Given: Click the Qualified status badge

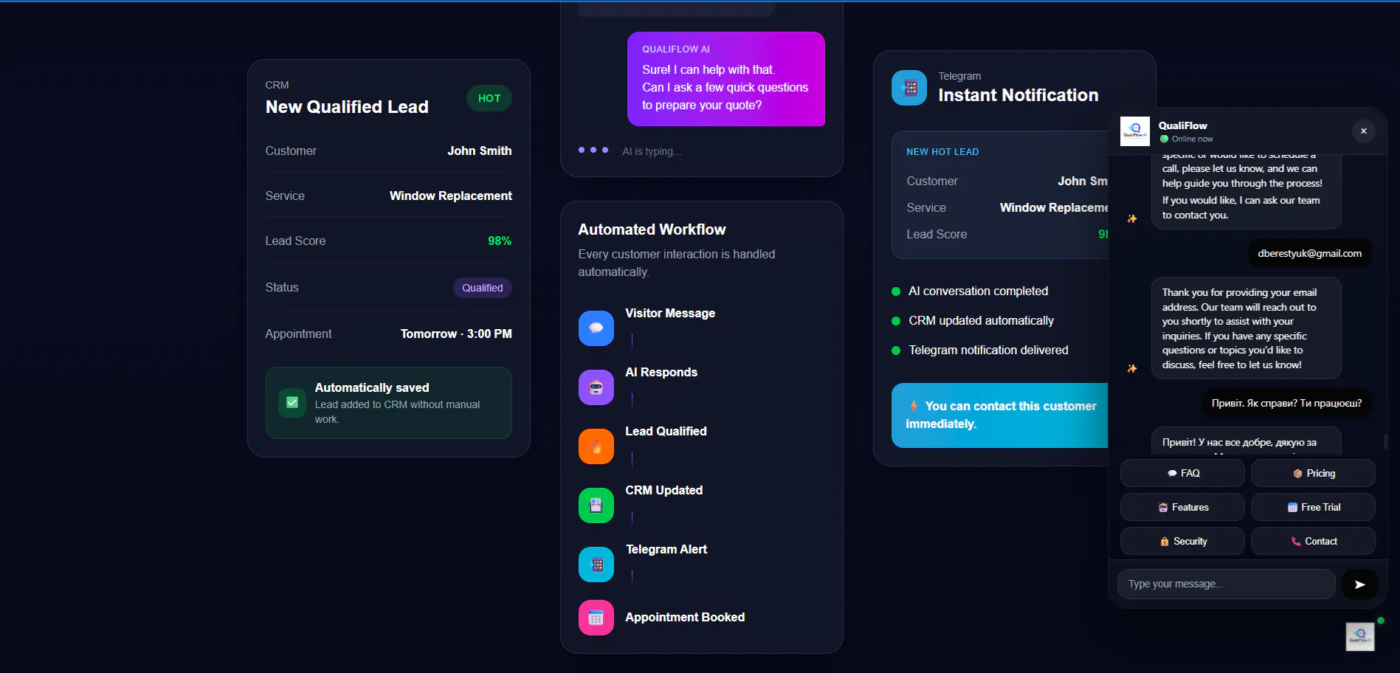Looking at the screenshot, I should tap(483, 288).
